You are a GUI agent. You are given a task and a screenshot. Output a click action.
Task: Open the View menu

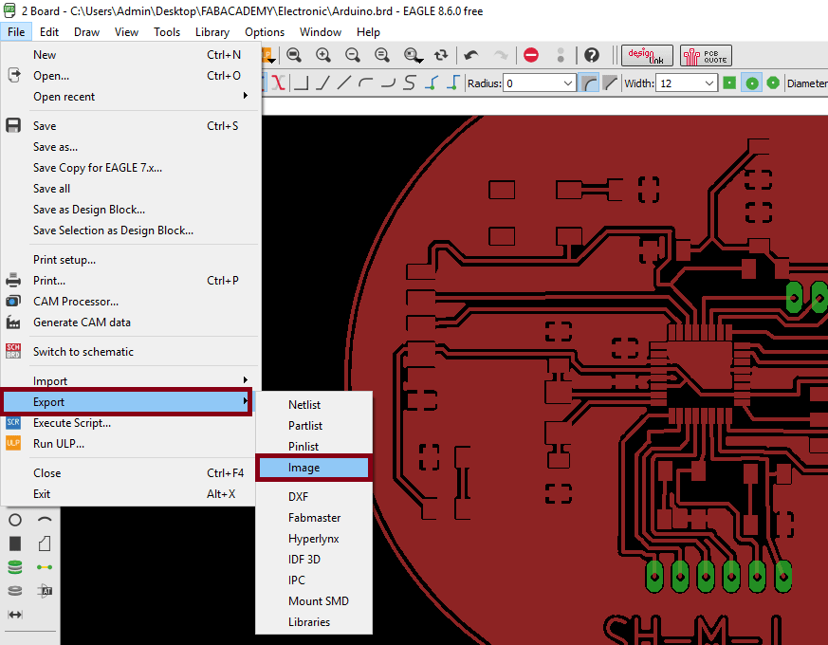coord(127,32)
